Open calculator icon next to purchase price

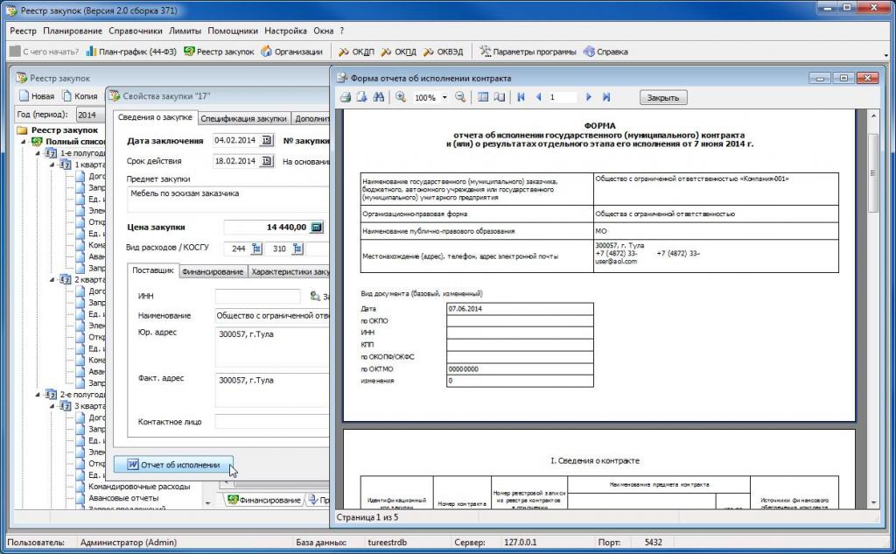coord(317,228)
